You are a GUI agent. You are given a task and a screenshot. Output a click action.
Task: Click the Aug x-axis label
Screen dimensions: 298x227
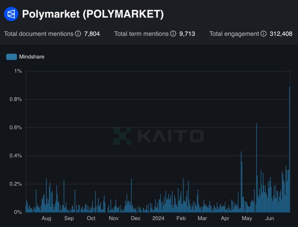46,218
